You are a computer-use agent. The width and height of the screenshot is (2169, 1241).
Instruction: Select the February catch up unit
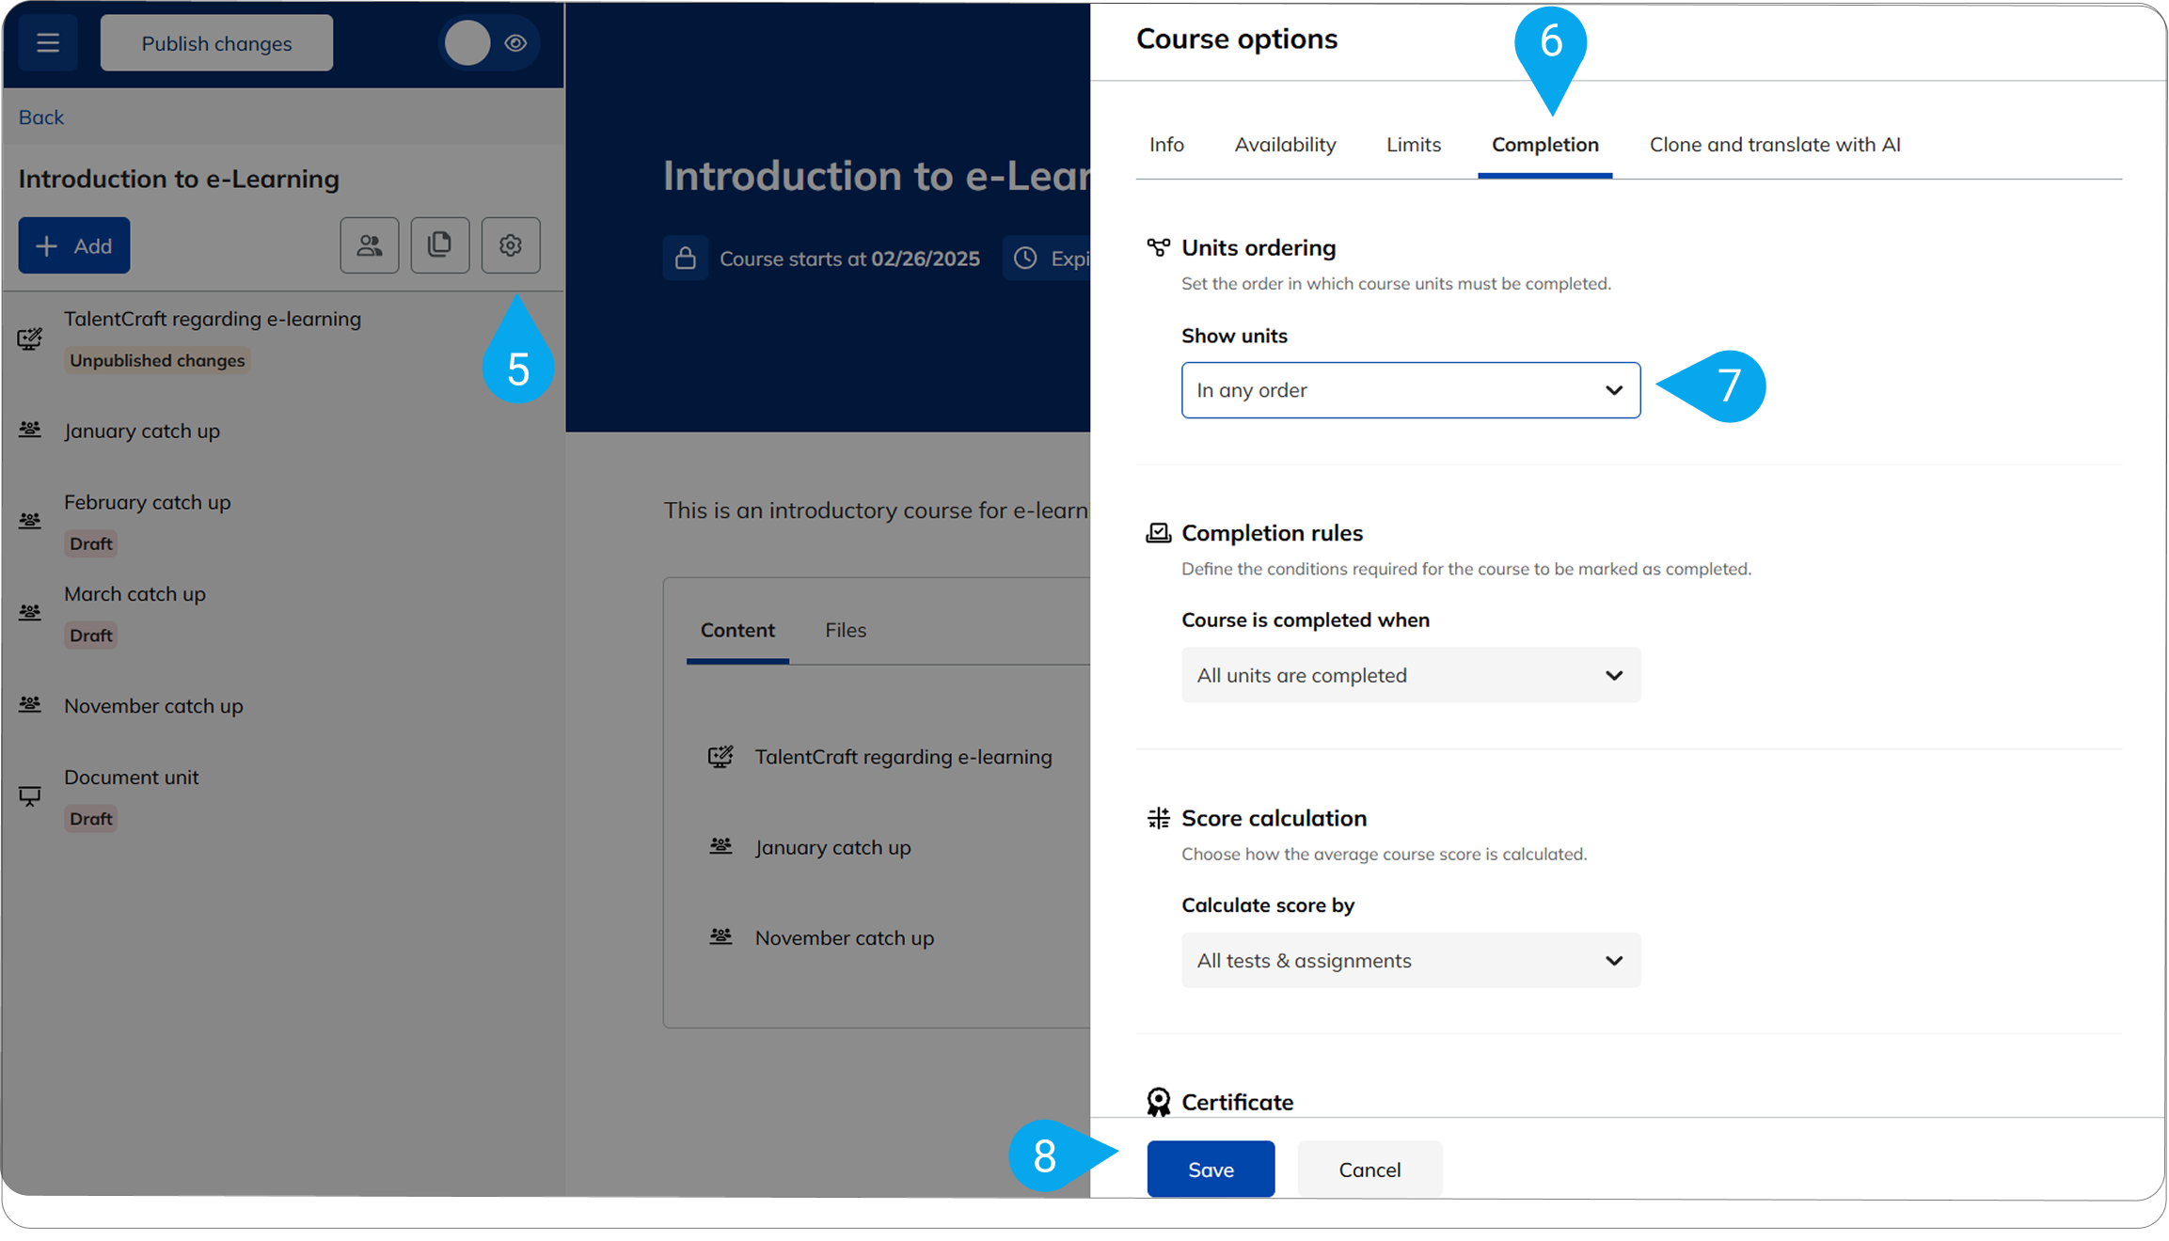coord(148,502)
